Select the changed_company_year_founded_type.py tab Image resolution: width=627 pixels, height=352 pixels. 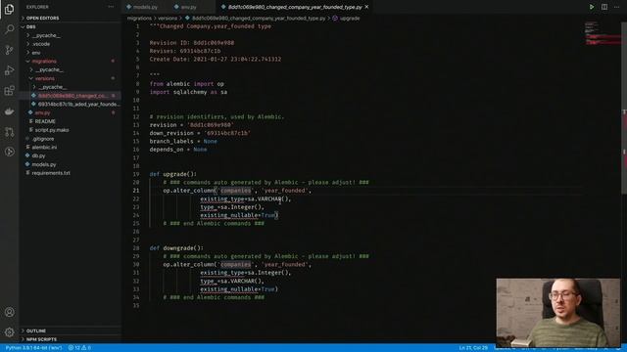[x=295, y=7]
